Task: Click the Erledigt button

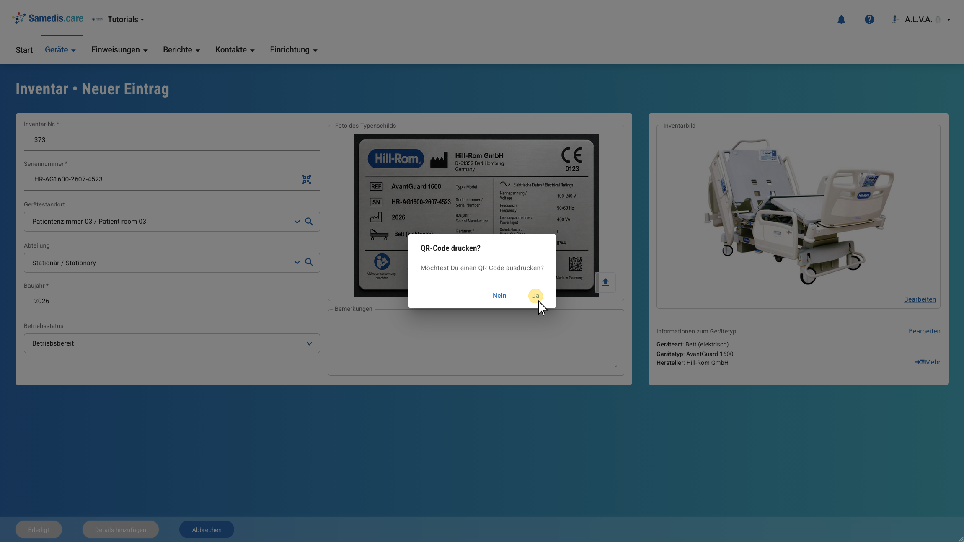Action: [39, 530]
